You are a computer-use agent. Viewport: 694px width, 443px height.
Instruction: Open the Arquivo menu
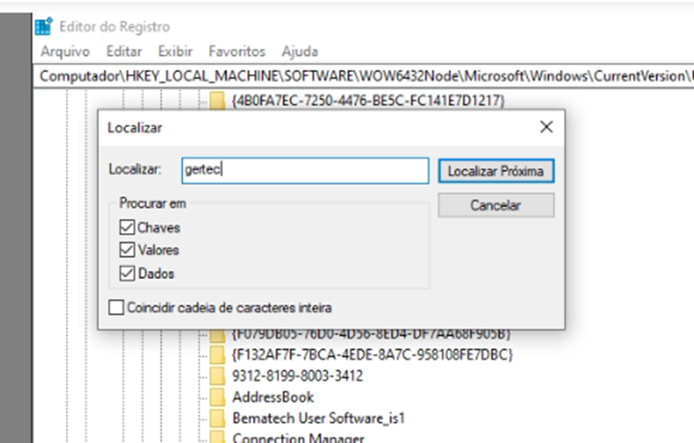tap(65, 51)
